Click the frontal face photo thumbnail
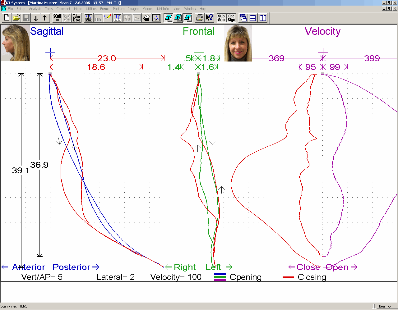The width and height of the screenshot is (398, 310). (x=238, y=43)
